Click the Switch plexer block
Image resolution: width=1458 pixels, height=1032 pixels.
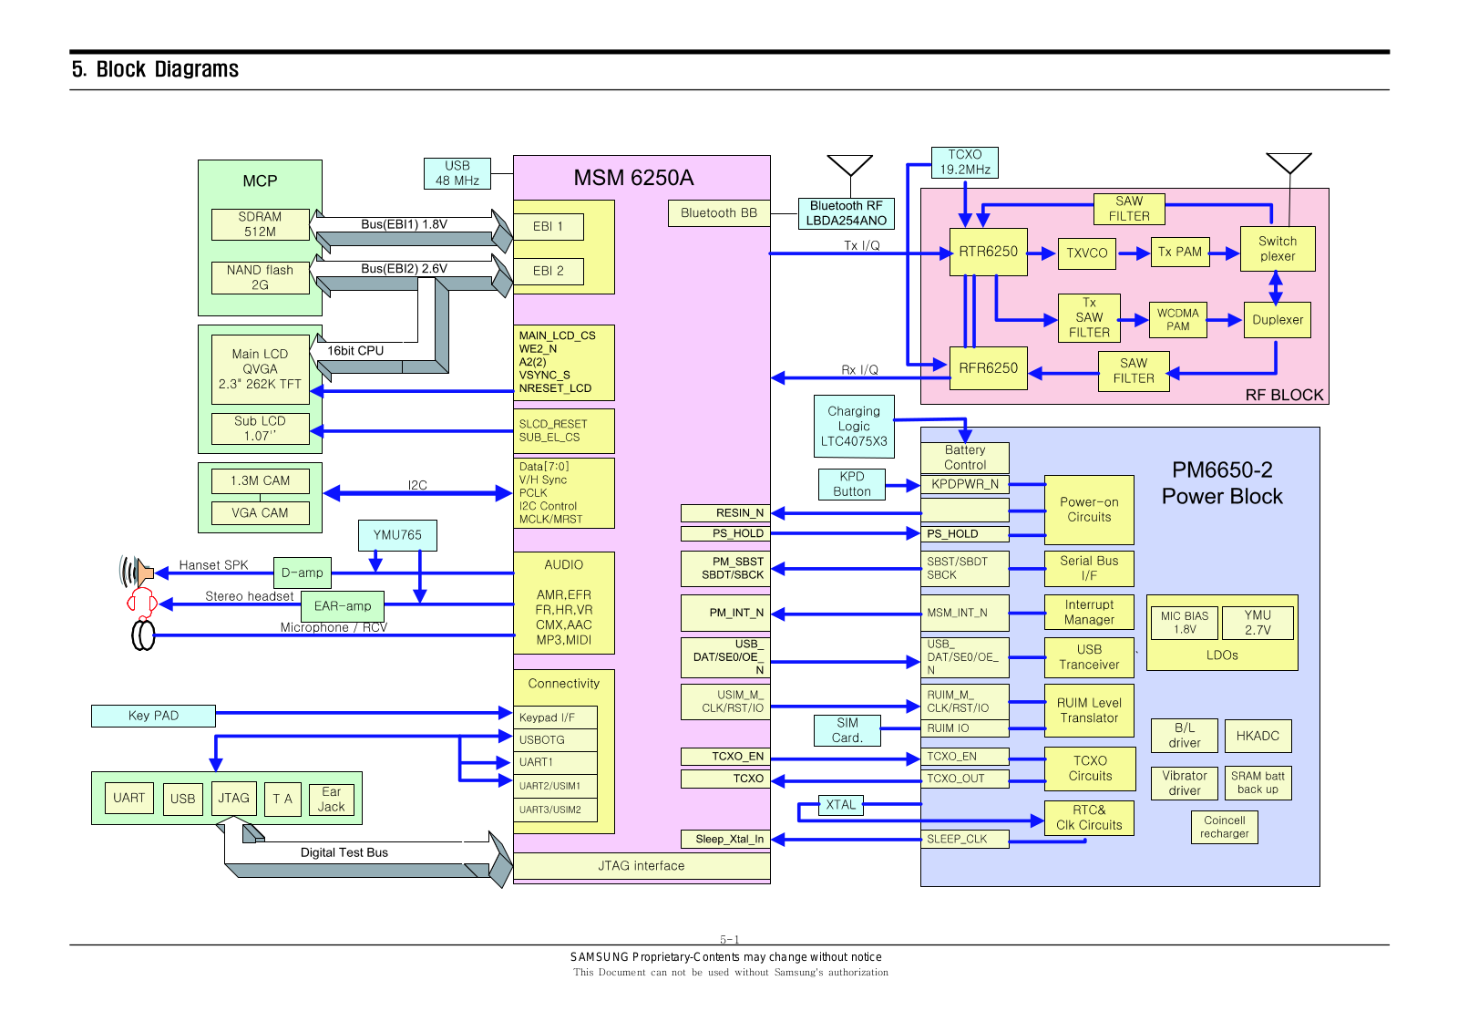1278,249
